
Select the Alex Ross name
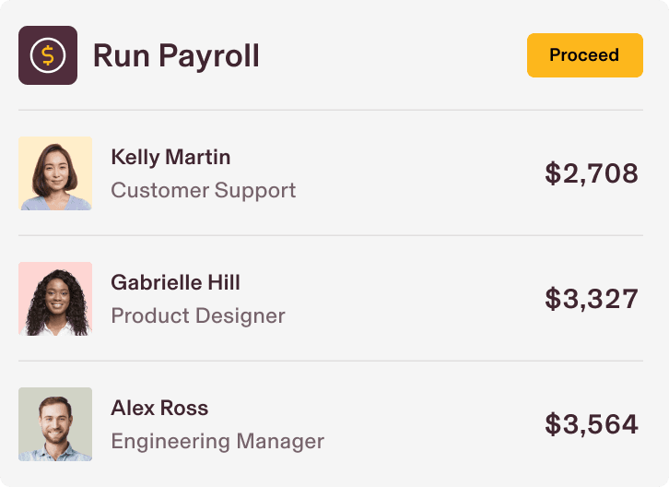tap(159, 408)
